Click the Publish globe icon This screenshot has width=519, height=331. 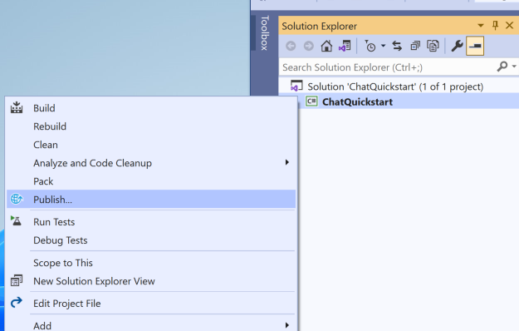[17, 199]
